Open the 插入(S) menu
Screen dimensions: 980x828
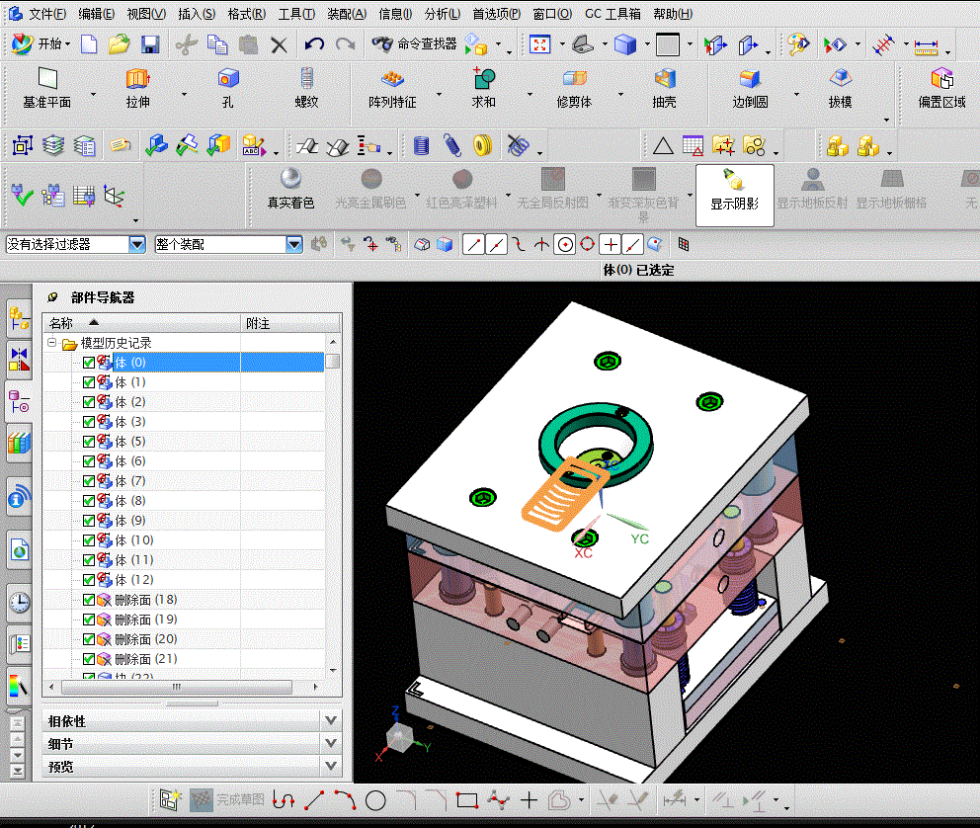[197, 14]
